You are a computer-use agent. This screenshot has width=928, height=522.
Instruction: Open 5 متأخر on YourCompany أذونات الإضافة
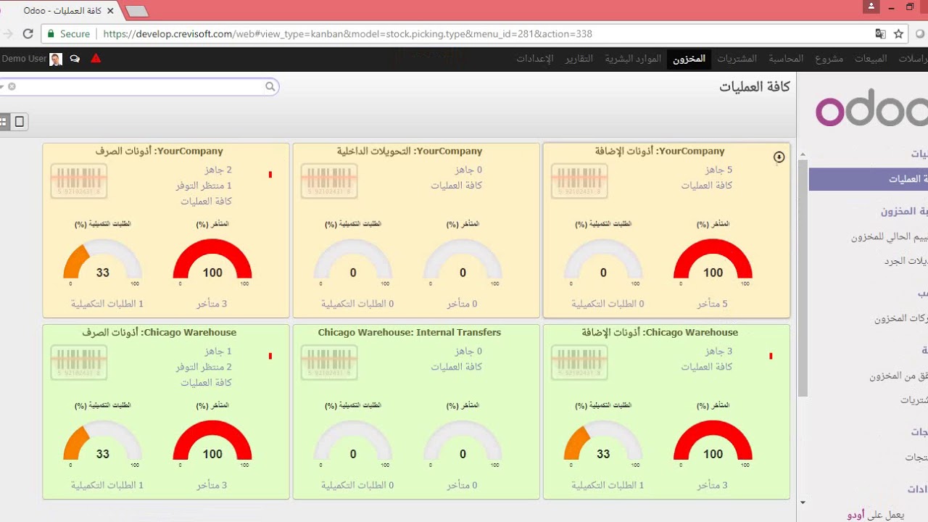(x=713, y=304)
